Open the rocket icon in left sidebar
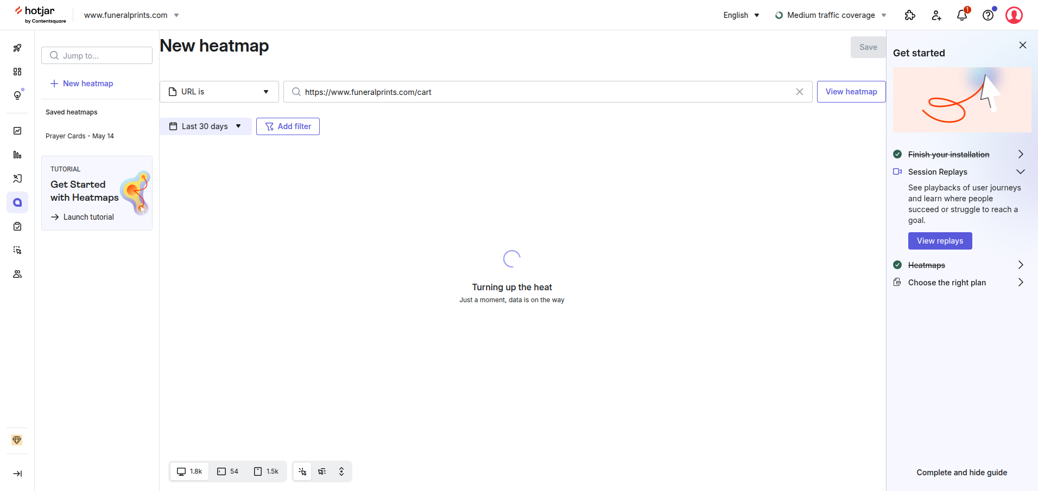This screenshot has width=1038, height=491. click(17, 48)
